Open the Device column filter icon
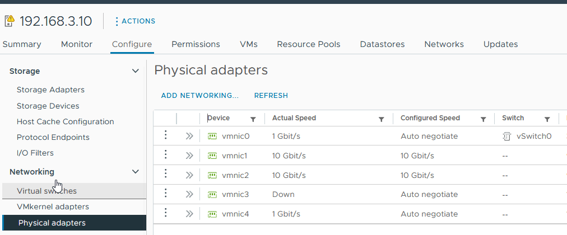 [x=253, y=119]
